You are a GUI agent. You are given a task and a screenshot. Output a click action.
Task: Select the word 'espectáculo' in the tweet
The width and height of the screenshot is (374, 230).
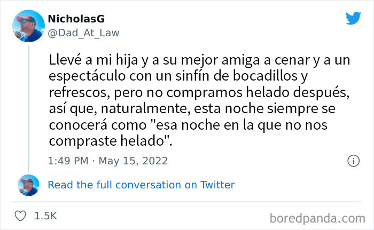(x=87, y=76)
